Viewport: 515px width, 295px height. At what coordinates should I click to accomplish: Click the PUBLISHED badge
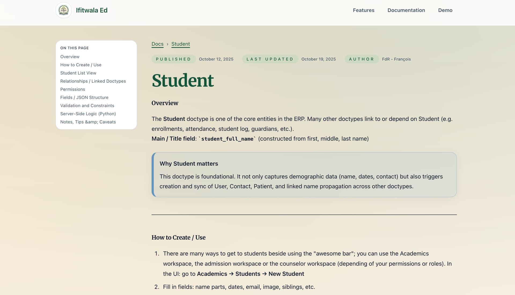point(173,59)
